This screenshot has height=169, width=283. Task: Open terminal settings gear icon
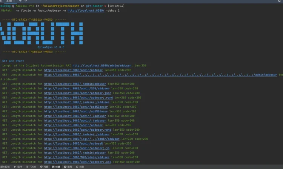[279, 1]
